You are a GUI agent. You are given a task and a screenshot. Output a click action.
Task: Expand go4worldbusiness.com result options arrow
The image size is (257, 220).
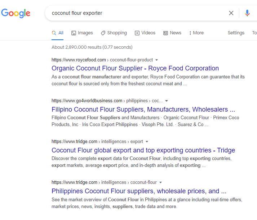[167, 101]
